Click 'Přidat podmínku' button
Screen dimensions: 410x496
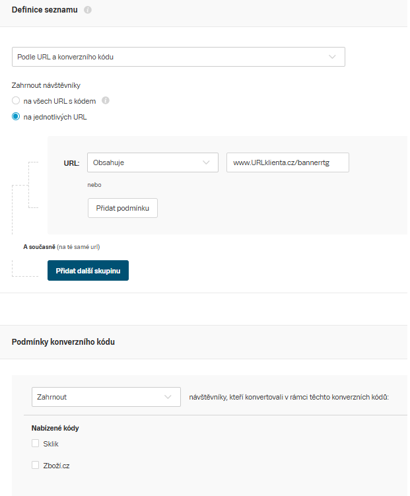pyautogui.click(x=123, y=208)
